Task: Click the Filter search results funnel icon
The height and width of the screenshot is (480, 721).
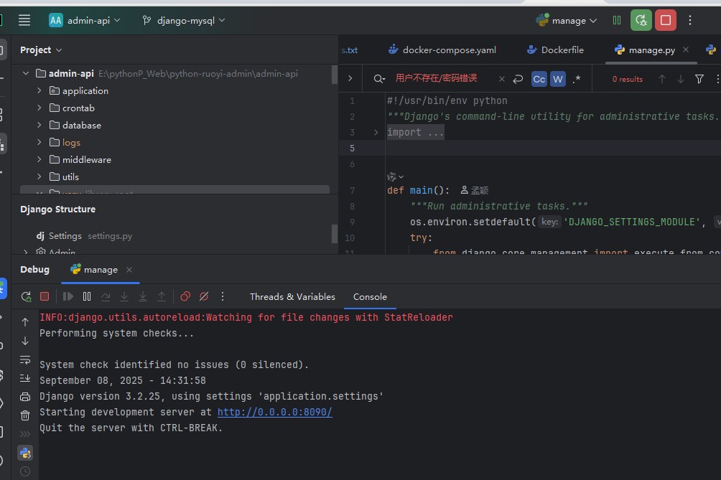Action: pyautogui.click(x=699, y=79)
